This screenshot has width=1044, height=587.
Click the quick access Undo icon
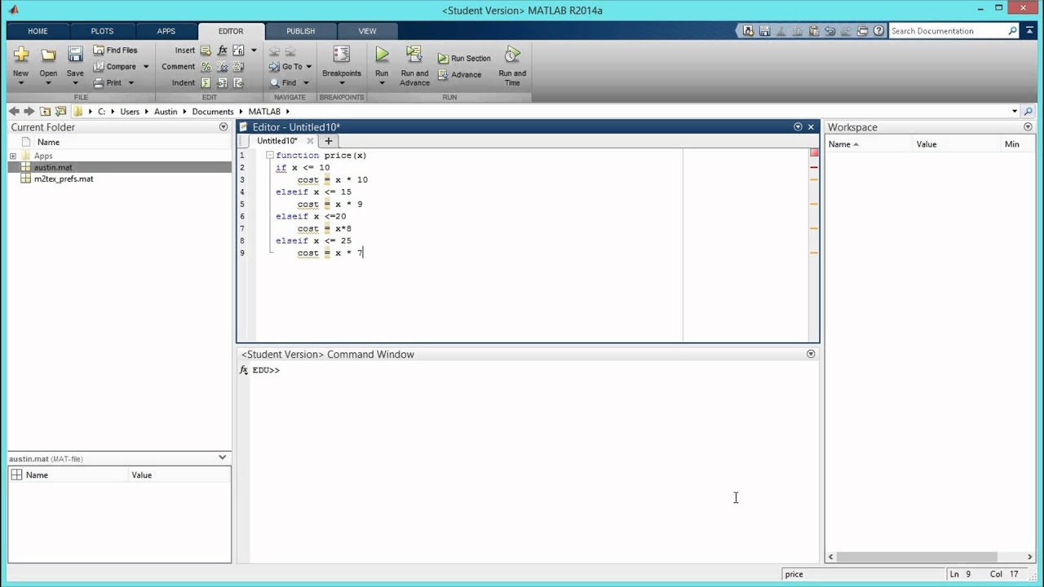(829, 31)
